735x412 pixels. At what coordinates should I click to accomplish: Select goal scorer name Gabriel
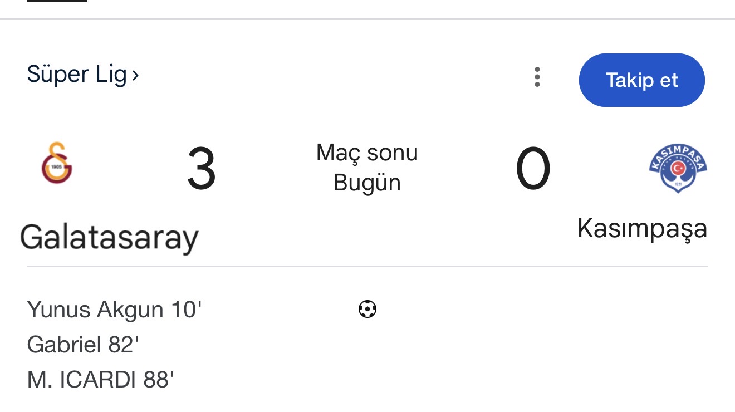tap(64, 345)
